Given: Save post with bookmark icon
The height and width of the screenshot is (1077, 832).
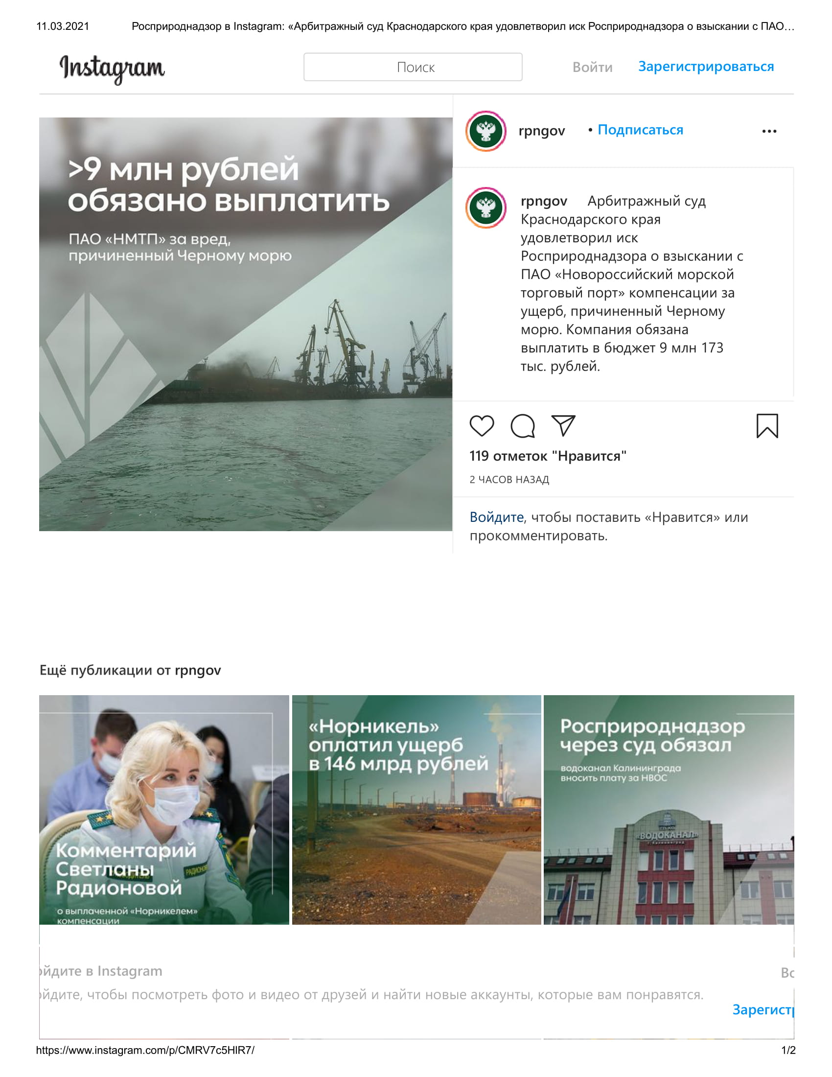Looking at the screenshot, I should [767, 426].
